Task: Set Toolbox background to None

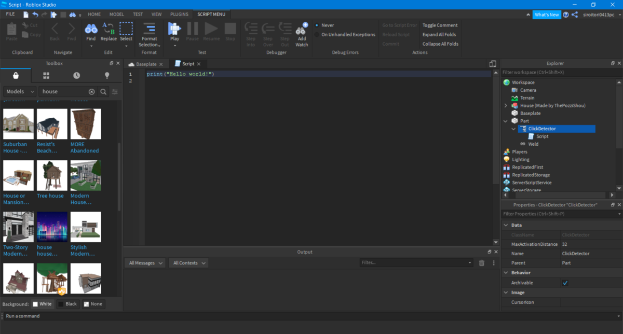Action: point(93,304)
